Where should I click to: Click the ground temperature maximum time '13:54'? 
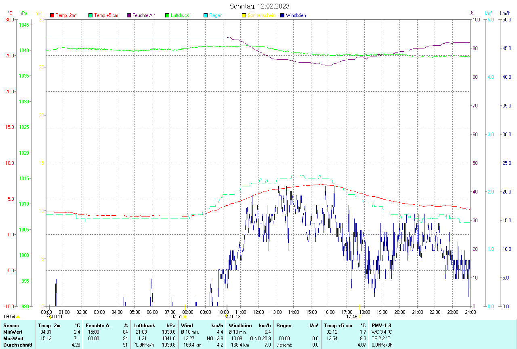[x=332, y=338]
